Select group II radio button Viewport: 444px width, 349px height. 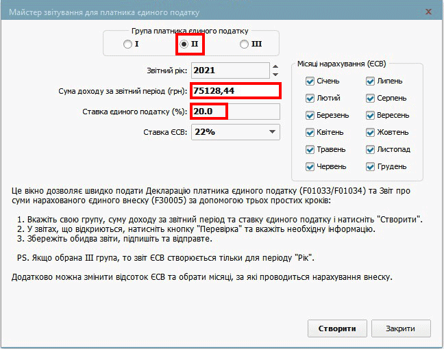(184, 44)
